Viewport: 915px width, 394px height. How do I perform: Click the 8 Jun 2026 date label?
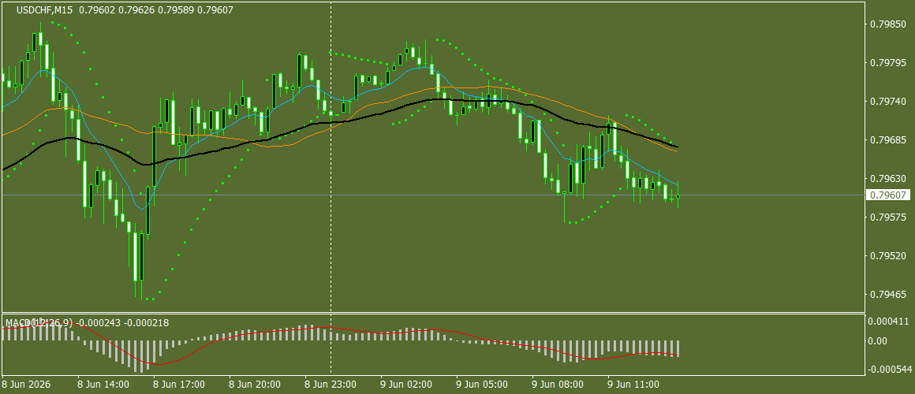(x=26, y=385)
